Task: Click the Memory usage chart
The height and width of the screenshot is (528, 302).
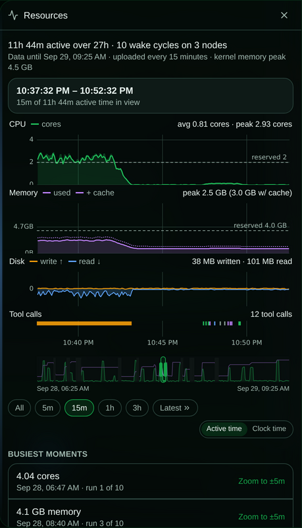Action: point(163,228)
